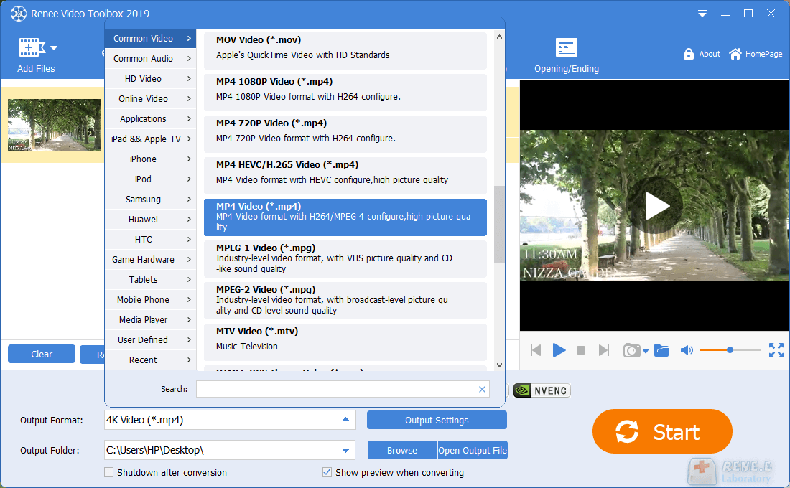This screenshot has width=790, height=488.
Task: Enable Shutdown after conversion checkbox
Action: [x=109, y=472]
